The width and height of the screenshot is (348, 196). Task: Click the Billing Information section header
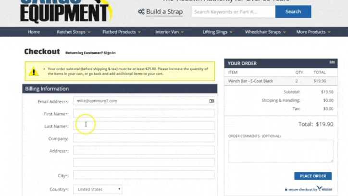click(120, 89)
